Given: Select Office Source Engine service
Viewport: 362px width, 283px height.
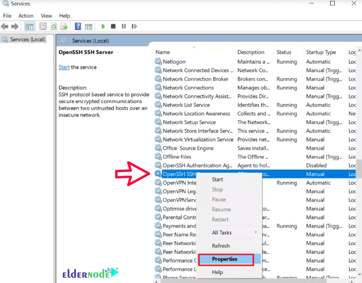Looking at the screenshot, I should tap(255, 148).
